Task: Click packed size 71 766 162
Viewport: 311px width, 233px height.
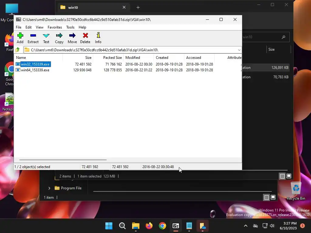Action: tap(114, 64)
